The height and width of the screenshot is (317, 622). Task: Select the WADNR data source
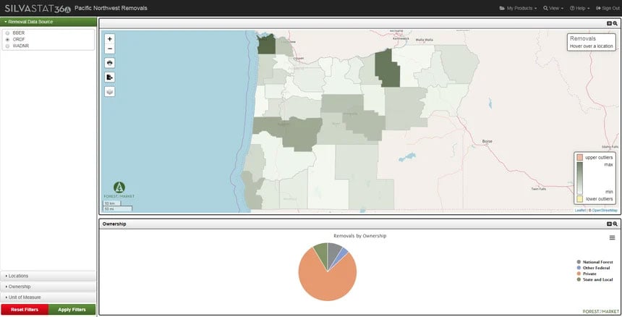pos(7,46)
